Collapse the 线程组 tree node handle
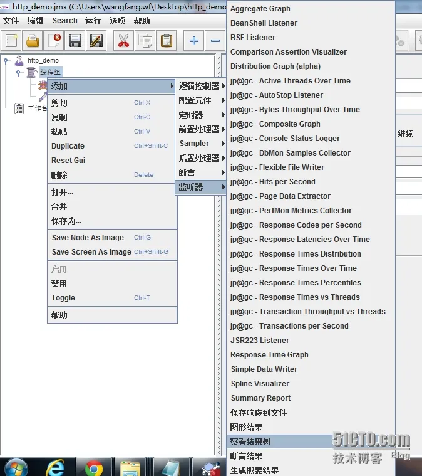This screenshot has width=422, height=476. coord(19,73)
